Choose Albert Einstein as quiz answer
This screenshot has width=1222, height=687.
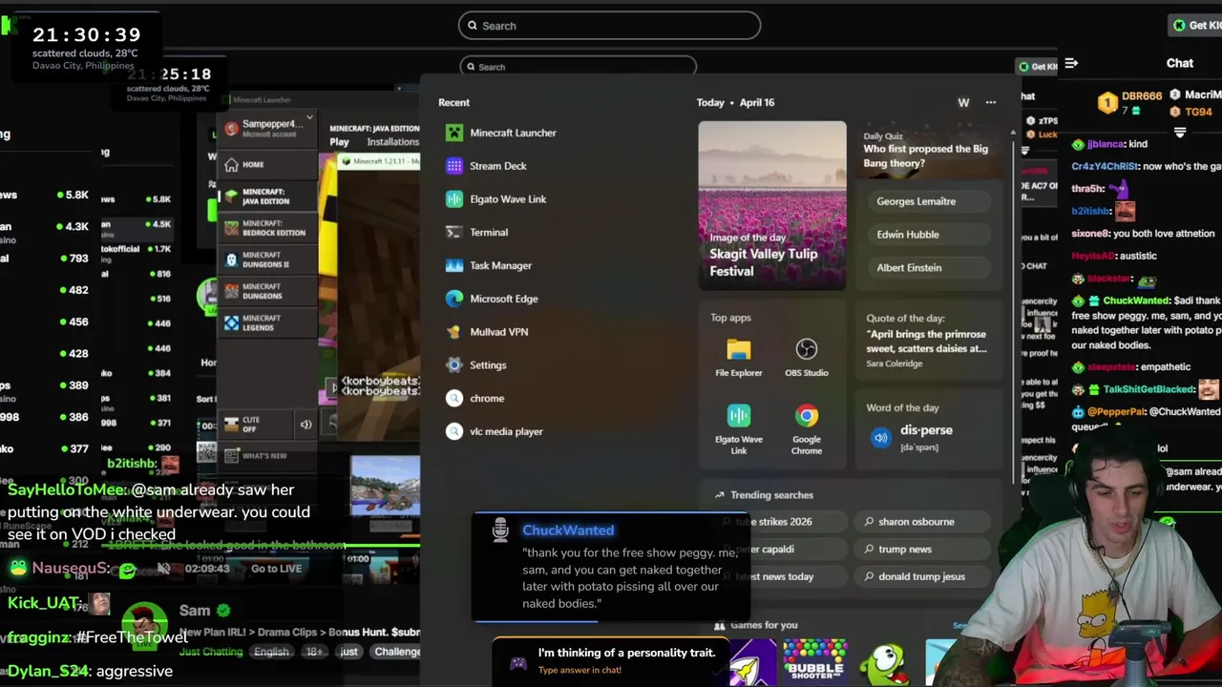[928, 268]
